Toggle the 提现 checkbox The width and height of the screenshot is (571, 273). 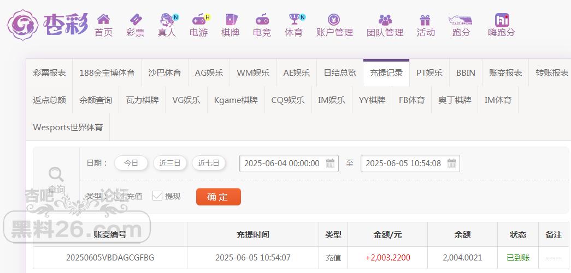[157, 196]
